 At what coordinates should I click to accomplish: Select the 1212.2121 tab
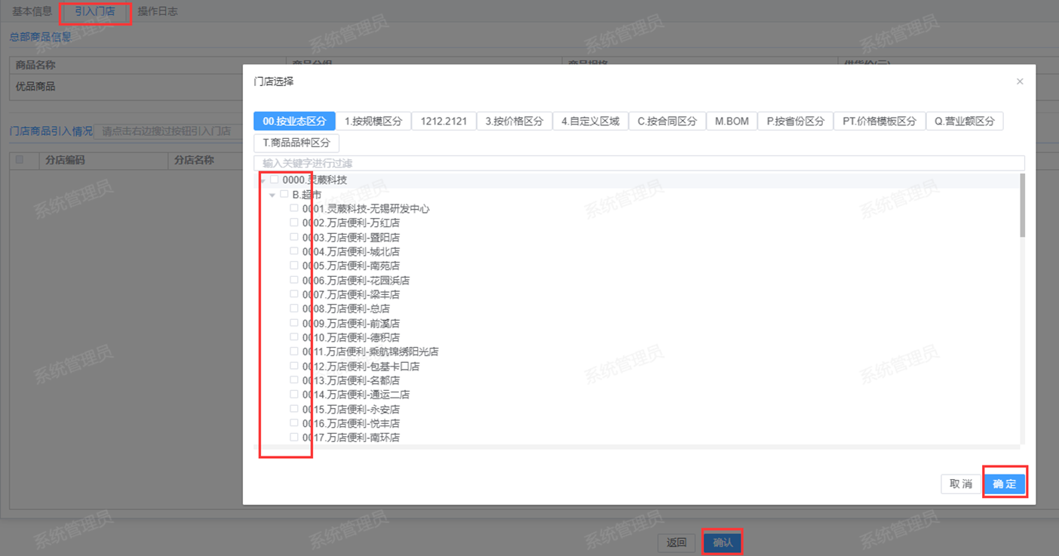point(444,121)
